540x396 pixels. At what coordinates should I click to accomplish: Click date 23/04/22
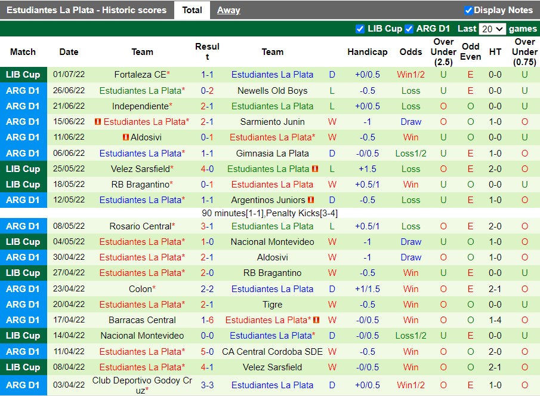click(69, 289)
